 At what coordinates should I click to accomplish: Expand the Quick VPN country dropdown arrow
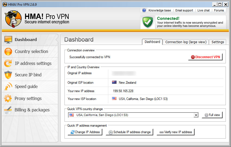tap(196, 115)
